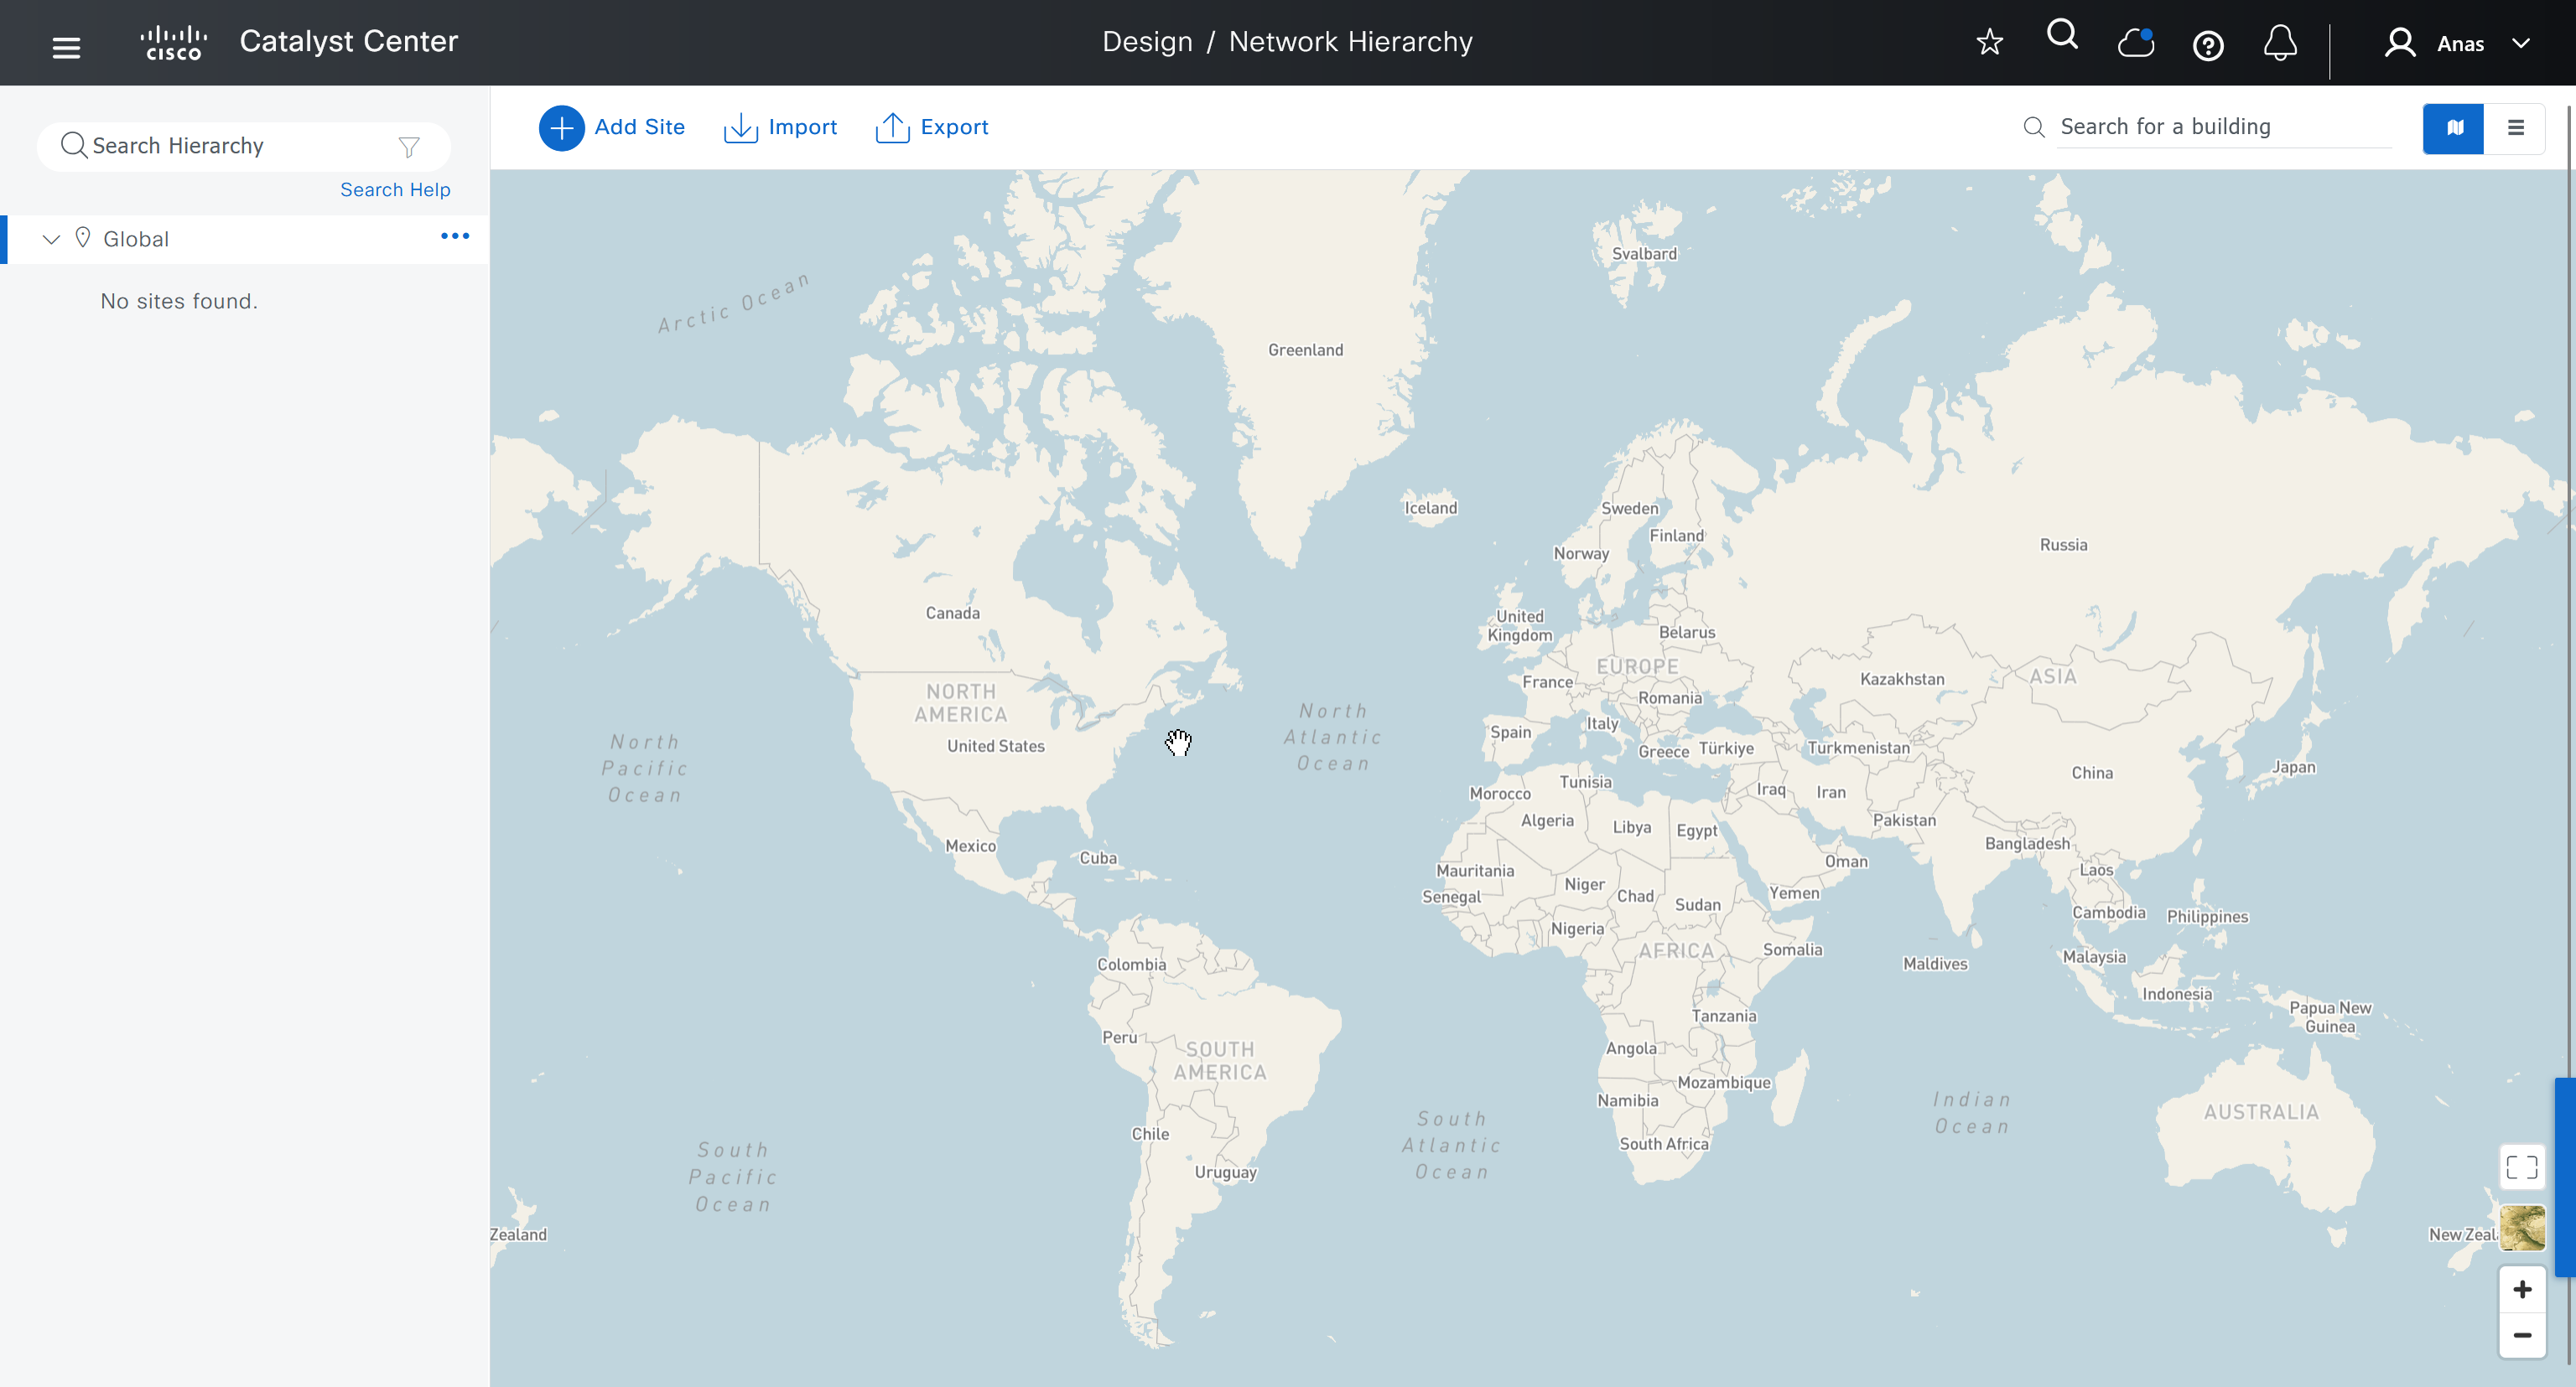Screen dimensions: 2576x1387
Task: Click the Search for a building field
Action: tap(2222, 127)
